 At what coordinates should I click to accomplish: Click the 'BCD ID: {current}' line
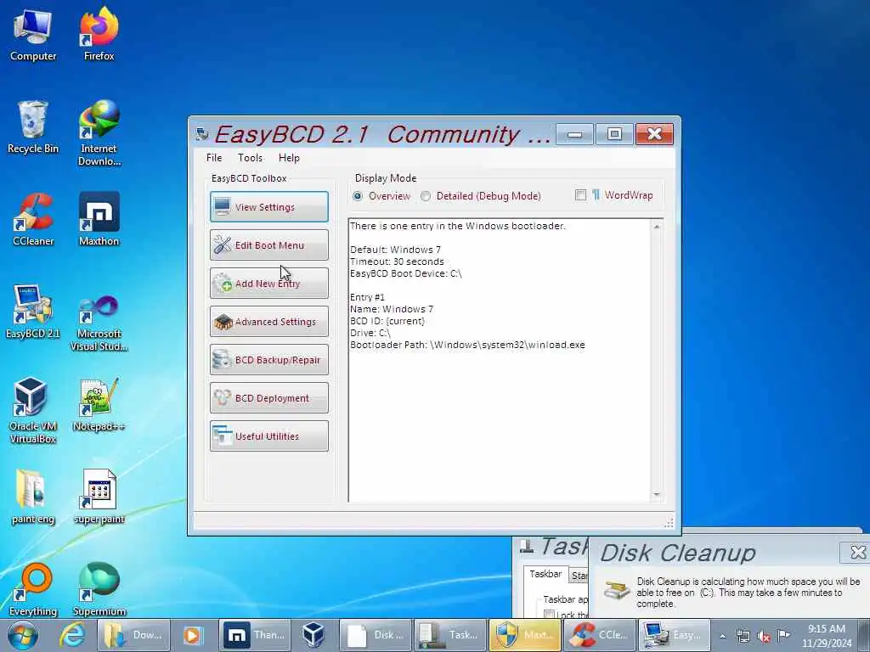[387, 321]
